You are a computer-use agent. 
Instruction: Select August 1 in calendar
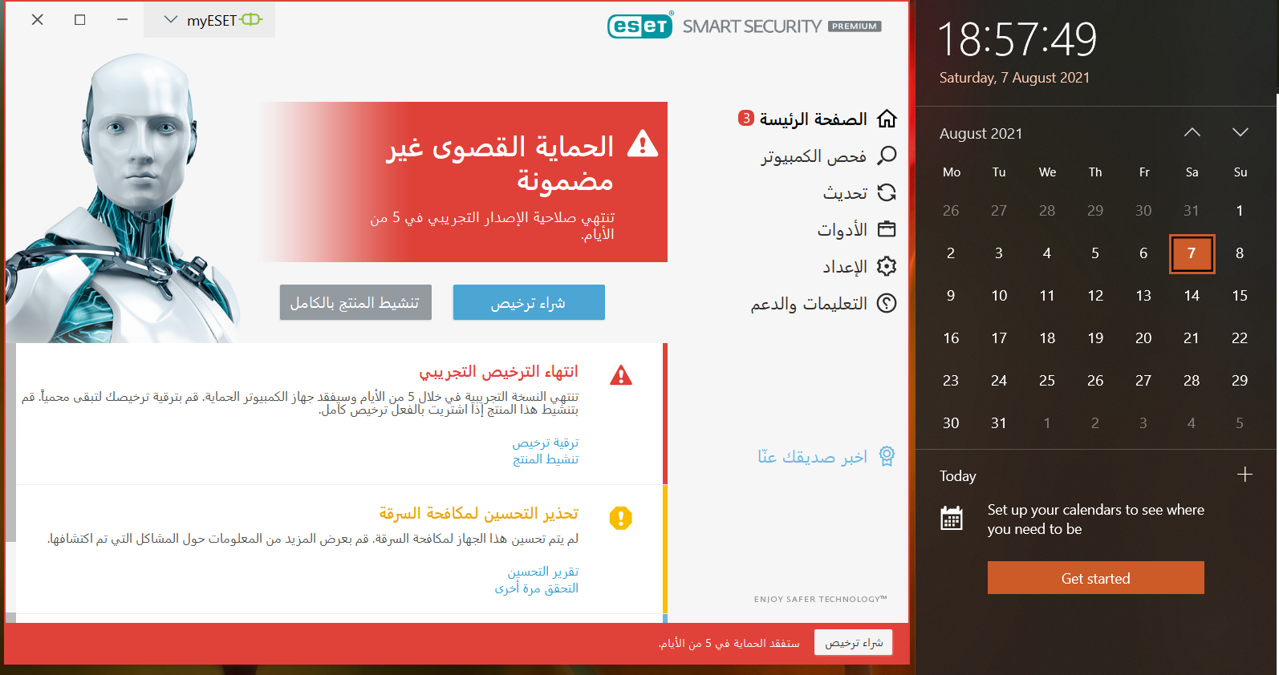point(1240,211)
